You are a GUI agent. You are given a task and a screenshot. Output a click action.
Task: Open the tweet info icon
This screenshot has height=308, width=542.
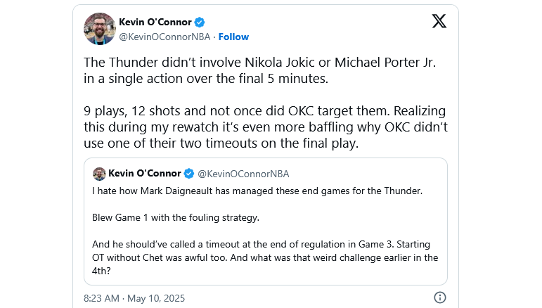coord(439,297)
